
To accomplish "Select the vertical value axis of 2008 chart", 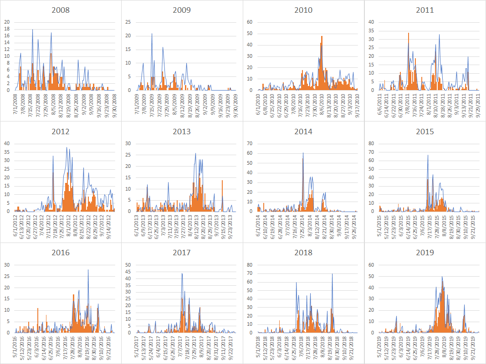I will (7, 56).
